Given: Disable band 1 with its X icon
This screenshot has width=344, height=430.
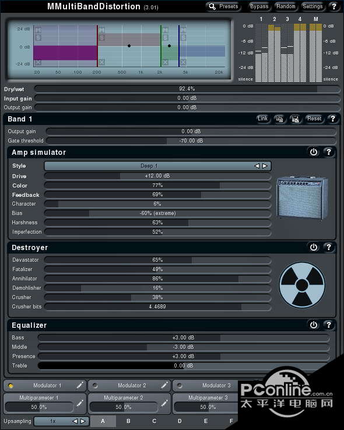Looking at the screenshot, I should click(x=38, y=63).
